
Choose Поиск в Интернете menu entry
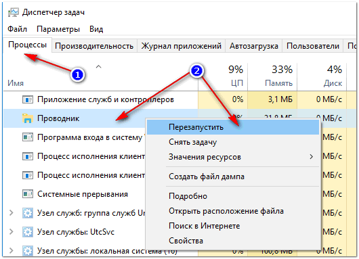pyautogui.click(x=233, y=226)
